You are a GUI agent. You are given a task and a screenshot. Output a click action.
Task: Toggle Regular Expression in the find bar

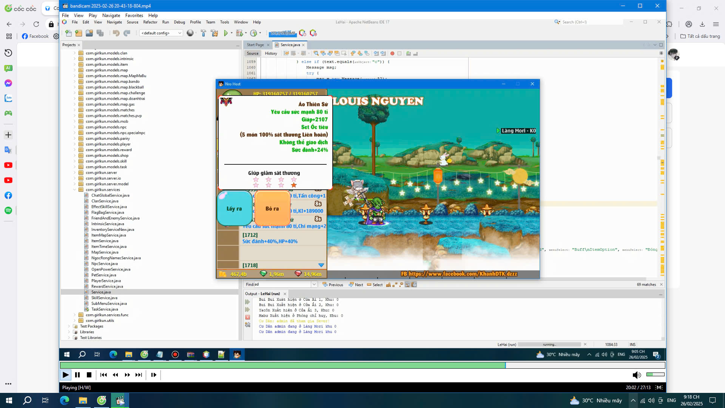point(401,285)
